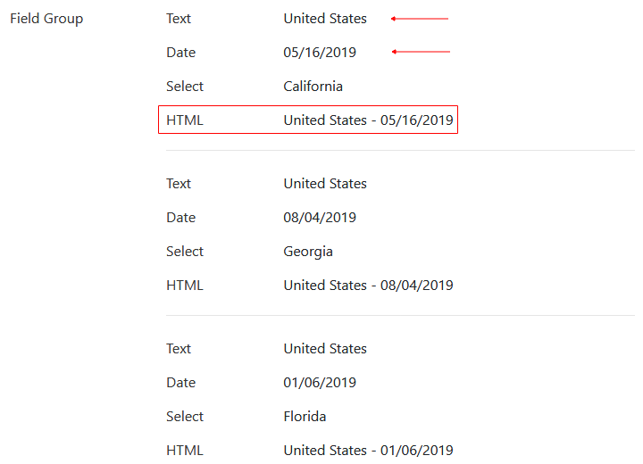The height and width of the screenshot is (464, 643).
Task: Select the Georgia value
Action: pyautogui.click(x=308, y=252)
